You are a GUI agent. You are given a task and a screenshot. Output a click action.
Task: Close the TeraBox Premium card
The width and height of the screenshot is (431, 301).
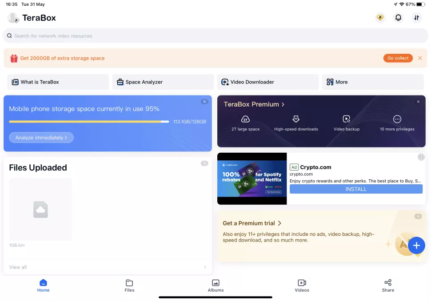click(x=418, y=102)
